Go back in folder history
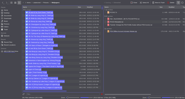 [x=3, y=3]
